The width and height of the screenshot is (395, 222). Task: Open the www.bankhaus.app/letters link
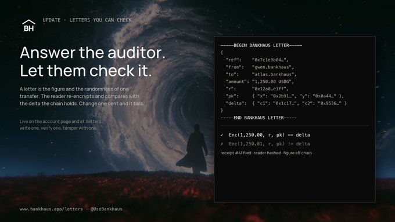coord(51,209)
